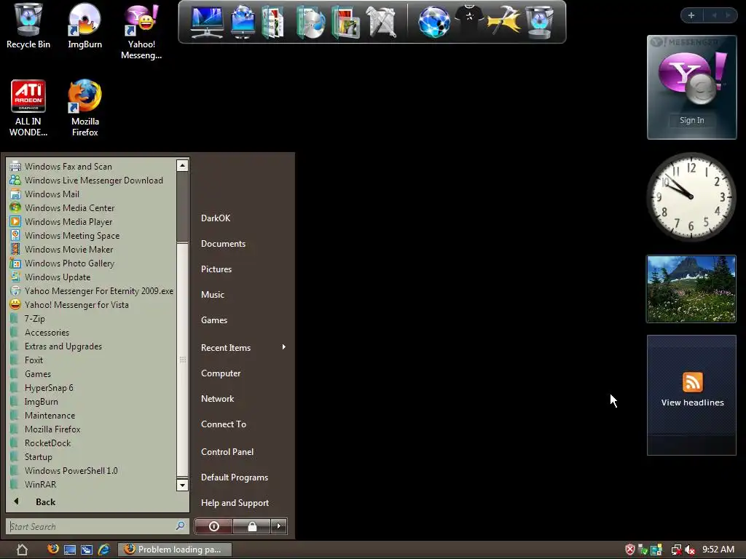Screen dimensions: 746x559
Task: Open shutdown options arrow next to lock
Action: click(279, 526)
